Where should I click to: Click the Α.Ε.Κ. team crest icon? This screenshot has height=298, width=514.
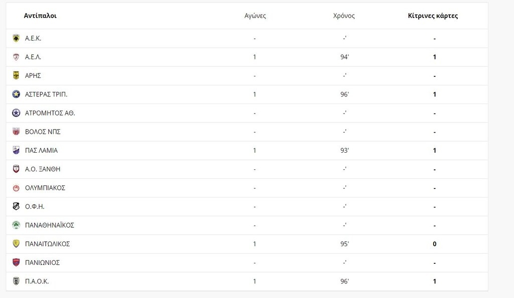(x=16, y=38)
